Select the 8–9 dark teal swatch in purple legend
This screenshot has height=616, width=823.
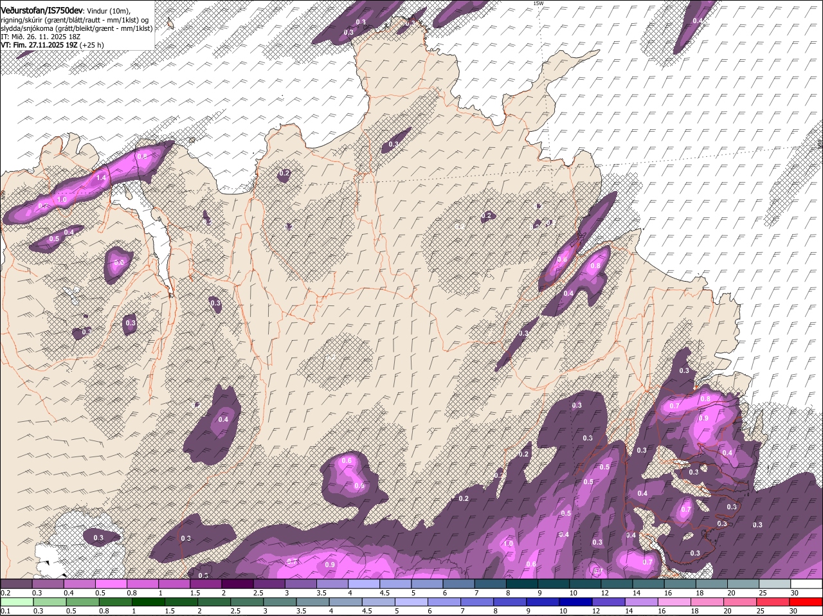pos(522,584)
